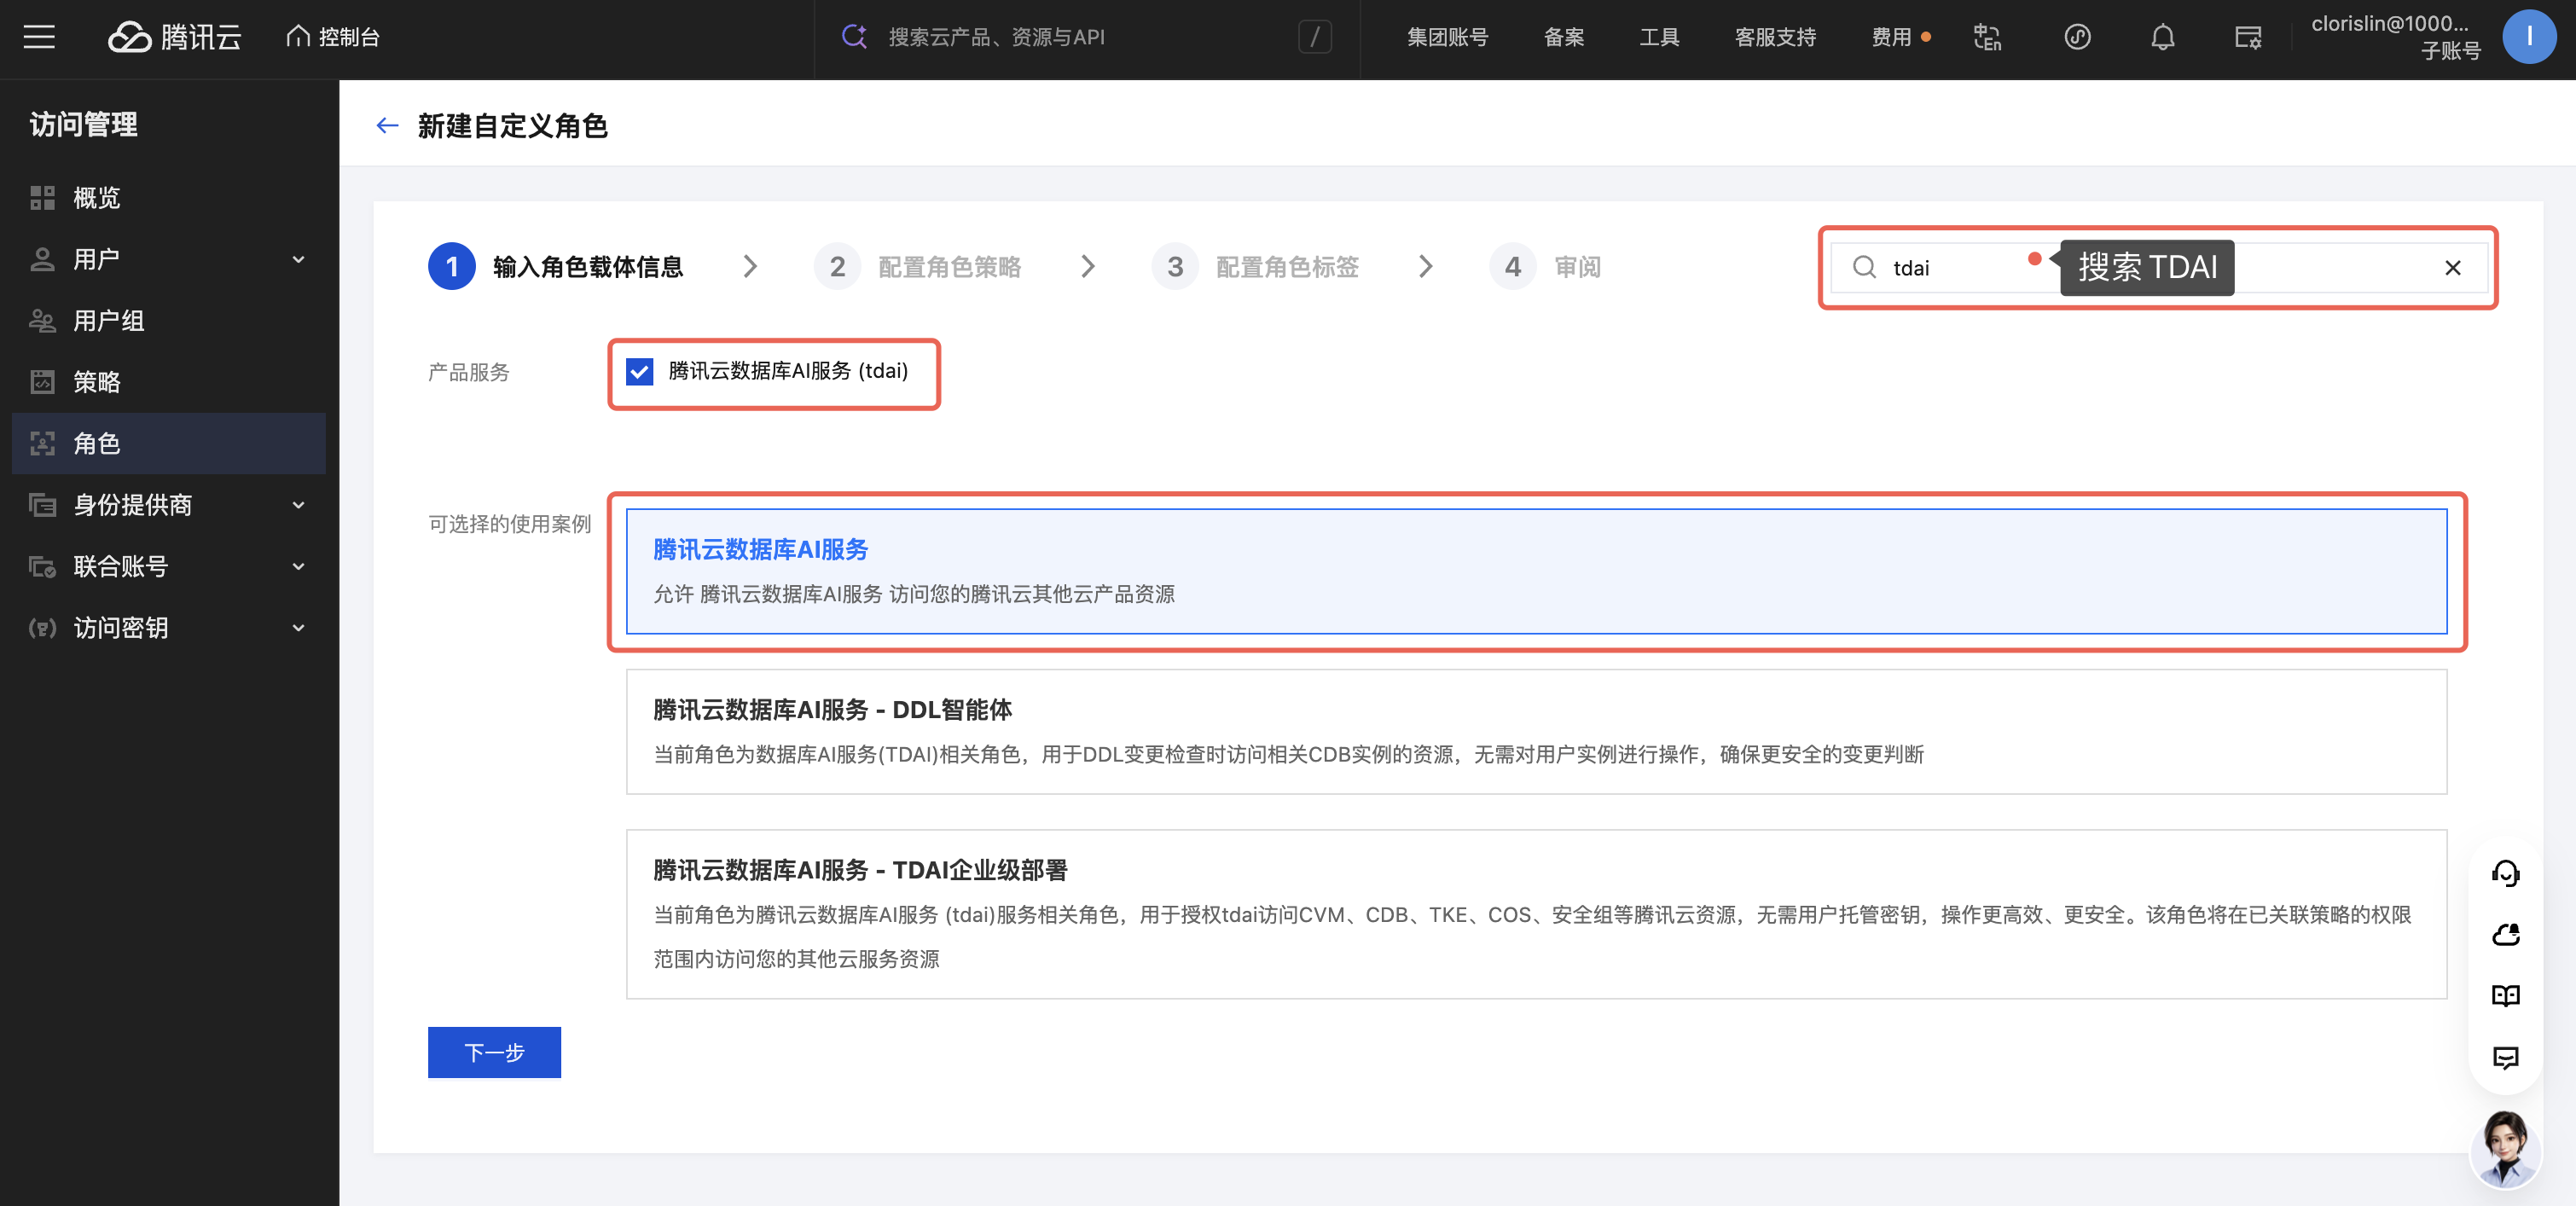The image size is (2576, 1206).
Task: Click the 身份提供商 sidebar icon
Action: tap(42, 504)
